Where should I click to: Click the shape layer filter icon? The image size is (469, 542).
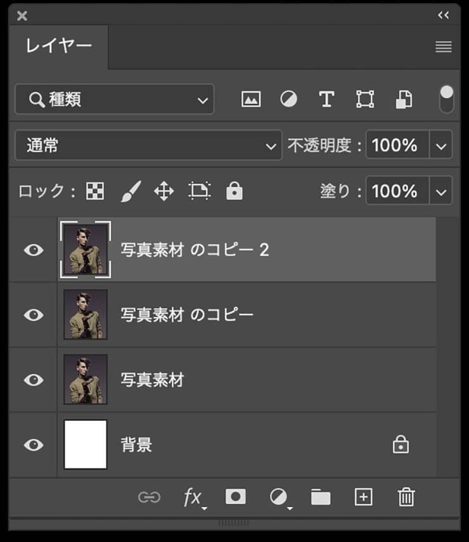click(x=364, y=100)
